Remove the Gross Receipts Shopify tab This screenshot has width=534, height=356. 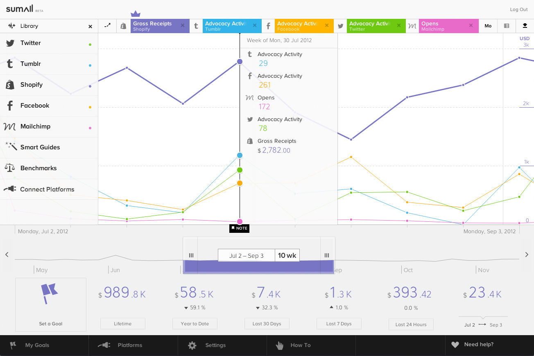coord(183,25)
